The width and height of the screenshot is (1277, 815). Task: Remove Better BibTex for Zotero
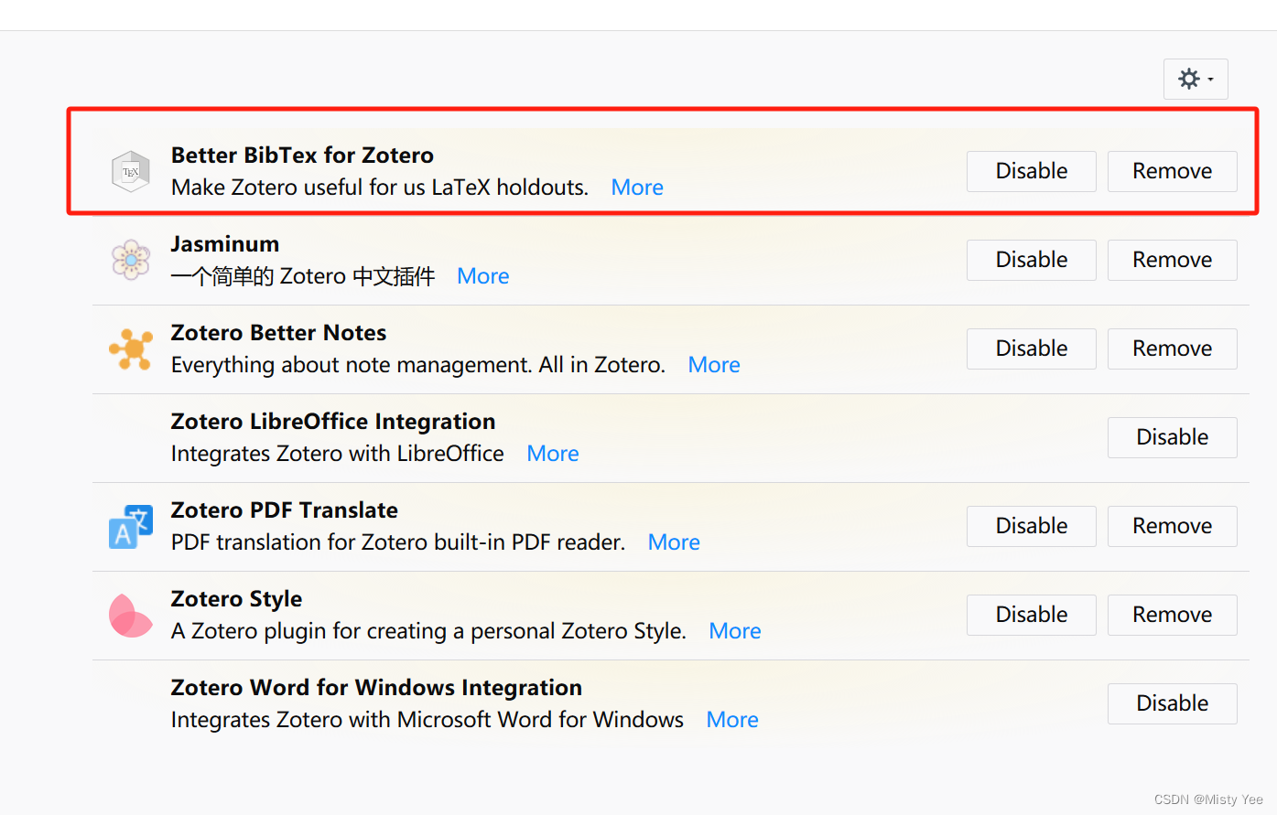(x=1172, y=171)
